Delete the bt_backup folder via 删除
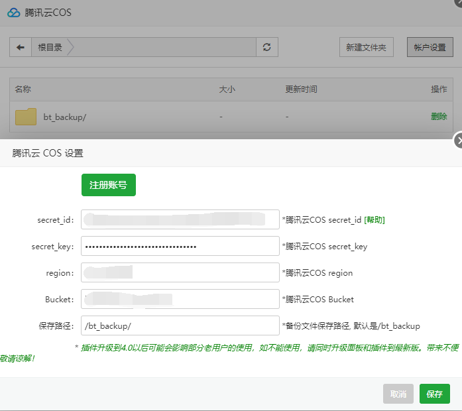The height and width of the screenshot is (411, 462). click(x=439, y=116)
